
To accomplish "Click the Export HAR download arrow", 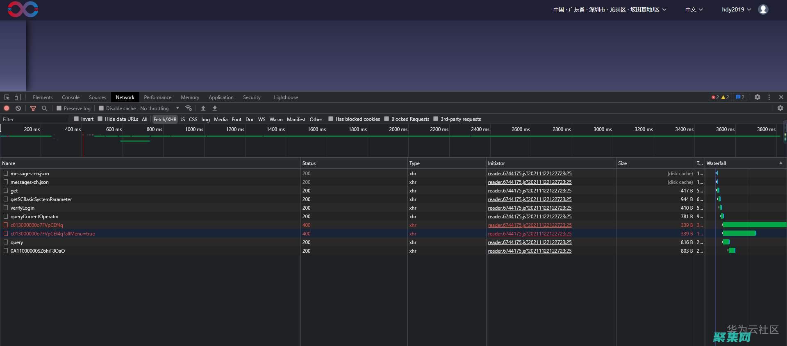I will click(x=215, y=109).
